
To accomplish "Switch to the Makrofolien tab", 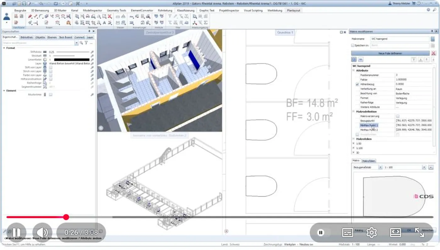I will point(369,161).
